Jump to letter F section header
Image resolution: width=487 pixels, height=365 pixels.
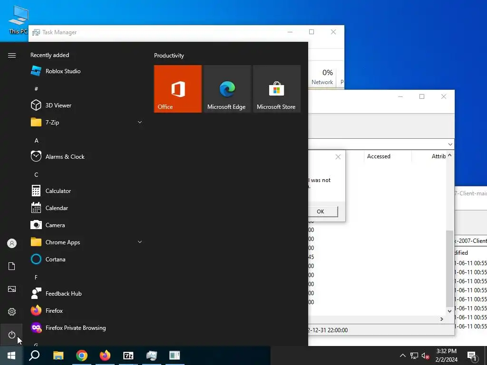point(36,277)
